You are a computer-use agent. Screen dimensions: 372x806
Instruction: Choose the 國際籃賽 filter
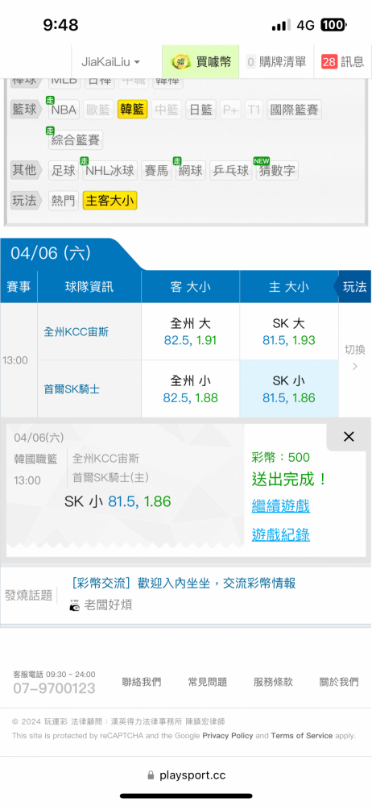(294, 110)
